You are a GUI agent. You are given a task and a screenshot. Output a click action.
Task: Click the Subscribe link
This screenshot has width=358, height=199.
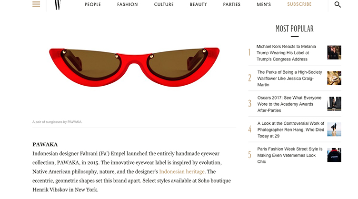299,4
